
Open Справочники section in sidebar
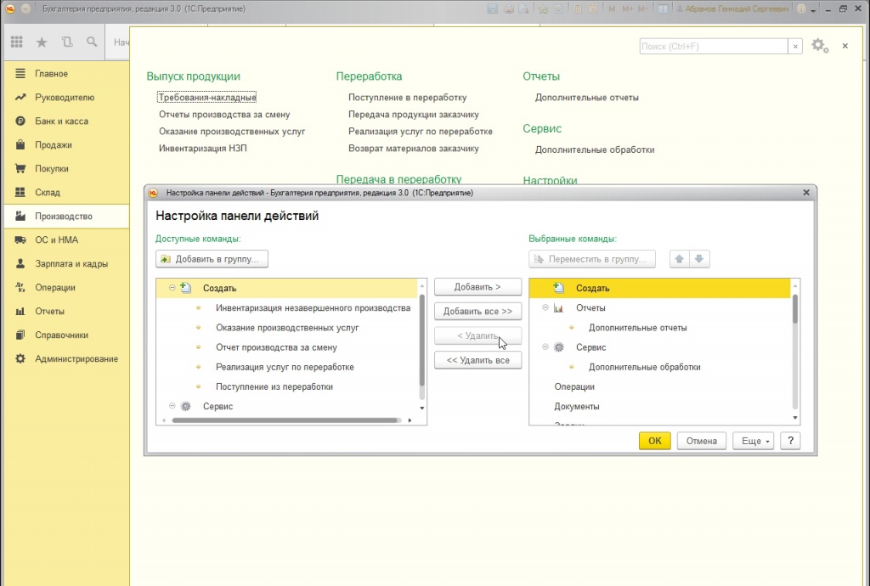[x=66, y=335]
